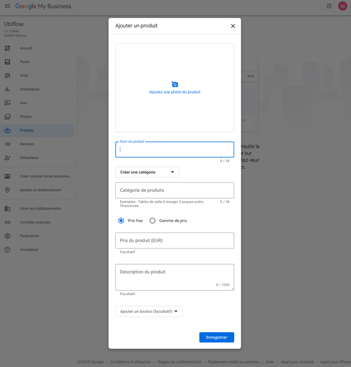The width and height of the screenshot is (351, 367).
Task: Open the account avatar M
Action: [x=343, y=6]
